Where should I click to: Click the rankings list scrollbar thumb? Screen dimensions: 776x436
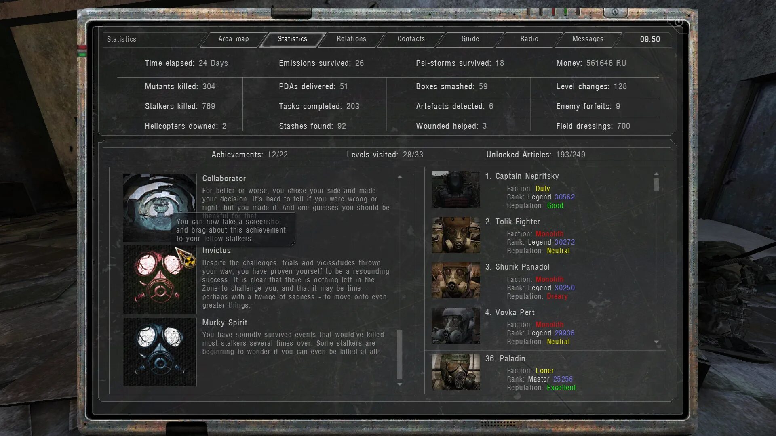coord(656,184)
